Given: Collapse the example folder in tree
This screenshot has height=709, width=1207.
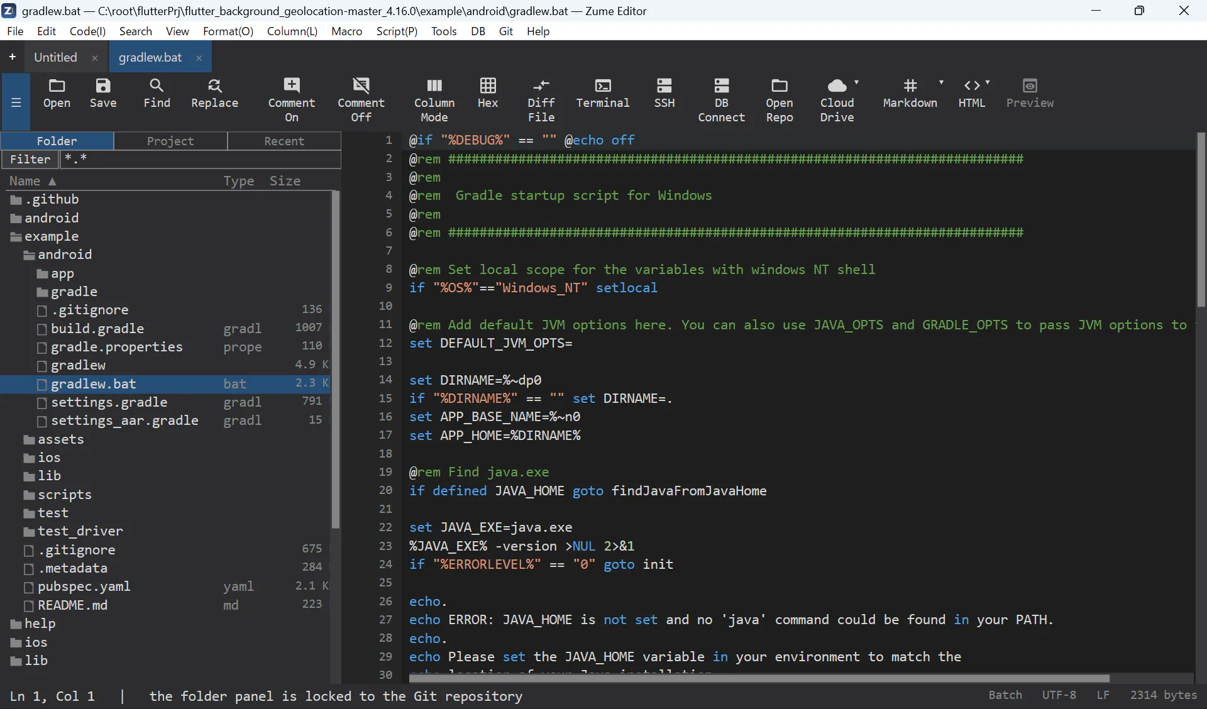Looking at the screenshot, I should [x=16, y=237].
